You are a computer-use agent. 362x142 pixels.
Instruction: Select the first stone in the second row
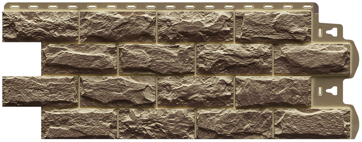[79, 59]
